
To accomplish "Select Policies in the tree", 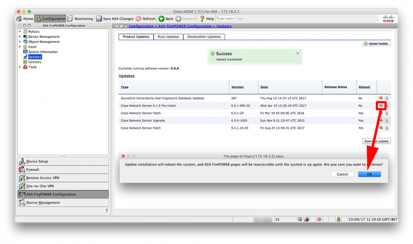I will (34, 31).
